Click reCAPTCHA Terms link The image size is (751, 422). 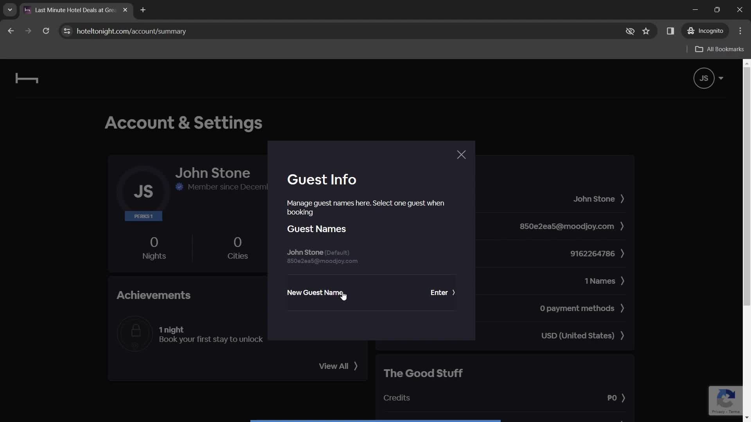click(x=734, y=412)
